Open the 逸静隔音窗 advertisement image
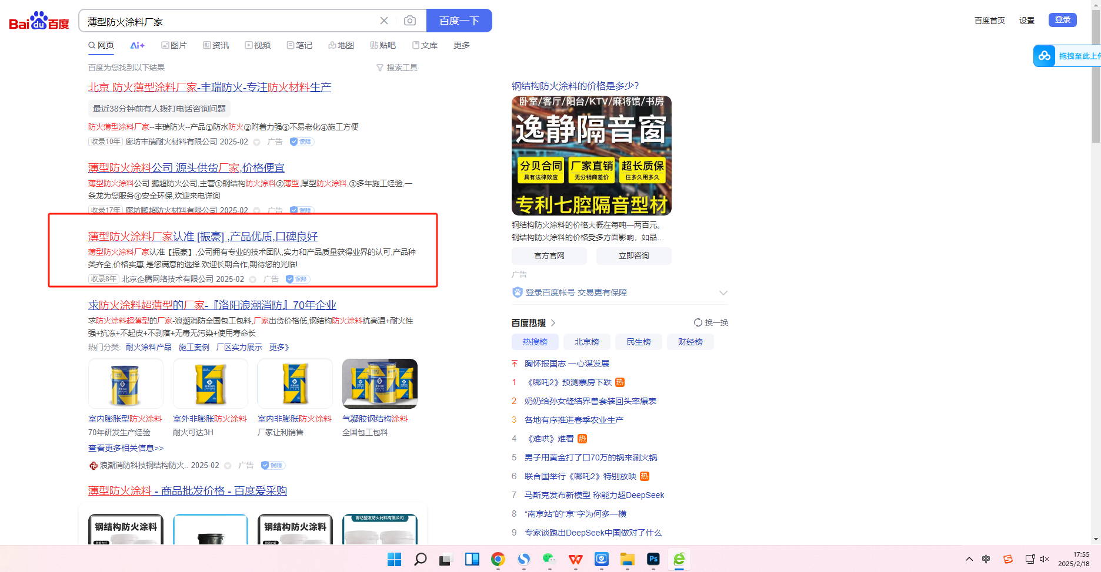Image resolution: width=1101 pixels, height=572 pixels. point(592,156)
